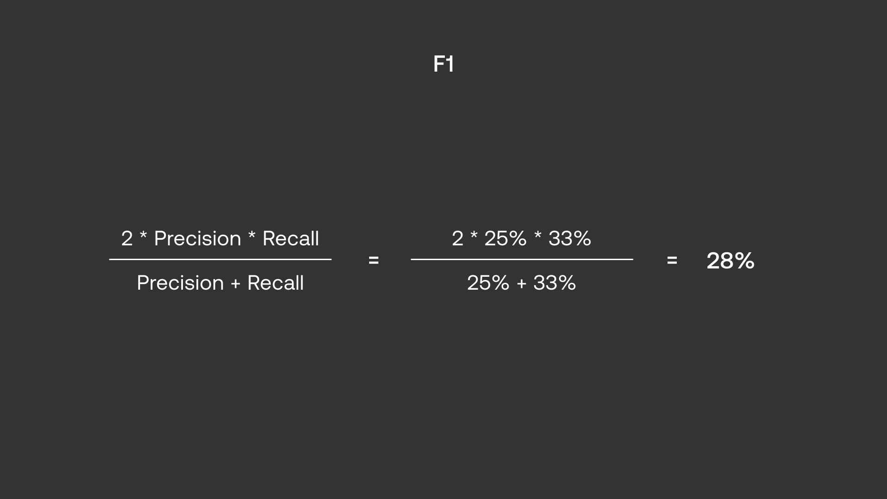This screenshot has width=887, height=499.
Task: Click 33% in the right denominator
Action: (554, 283)
